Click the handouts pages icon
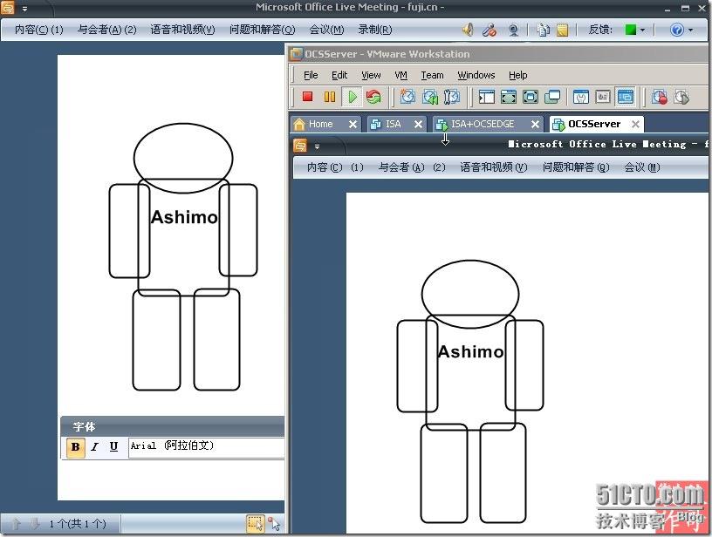 pos(543,30)
